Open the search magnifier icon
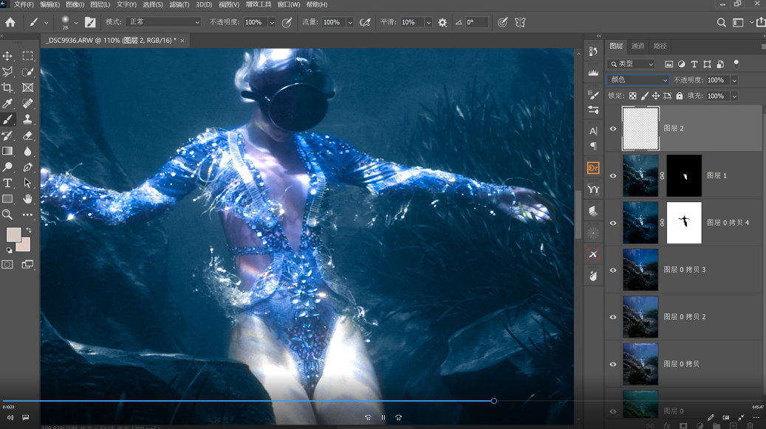This screenshot has height=429, width=766. (721, 22)
